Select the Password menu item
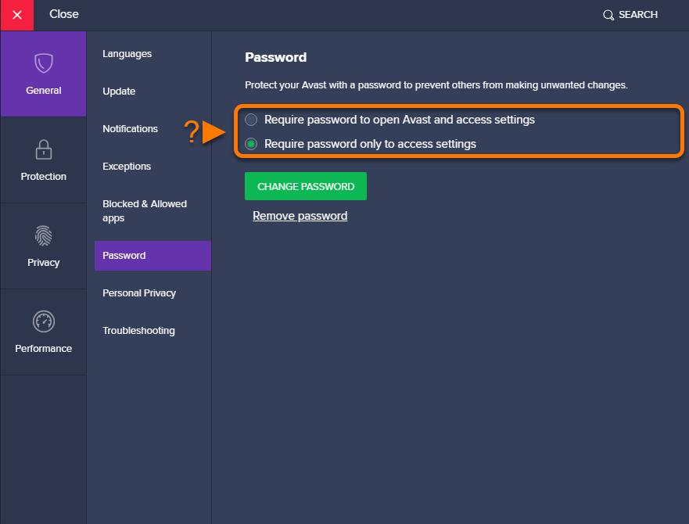 (124, 256)
